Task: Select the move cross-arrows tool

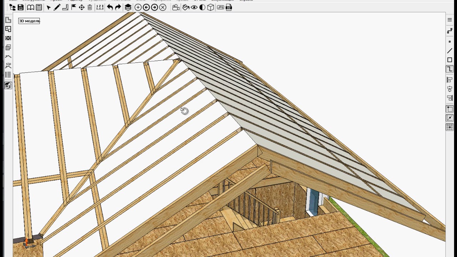Action: [82, 7]
